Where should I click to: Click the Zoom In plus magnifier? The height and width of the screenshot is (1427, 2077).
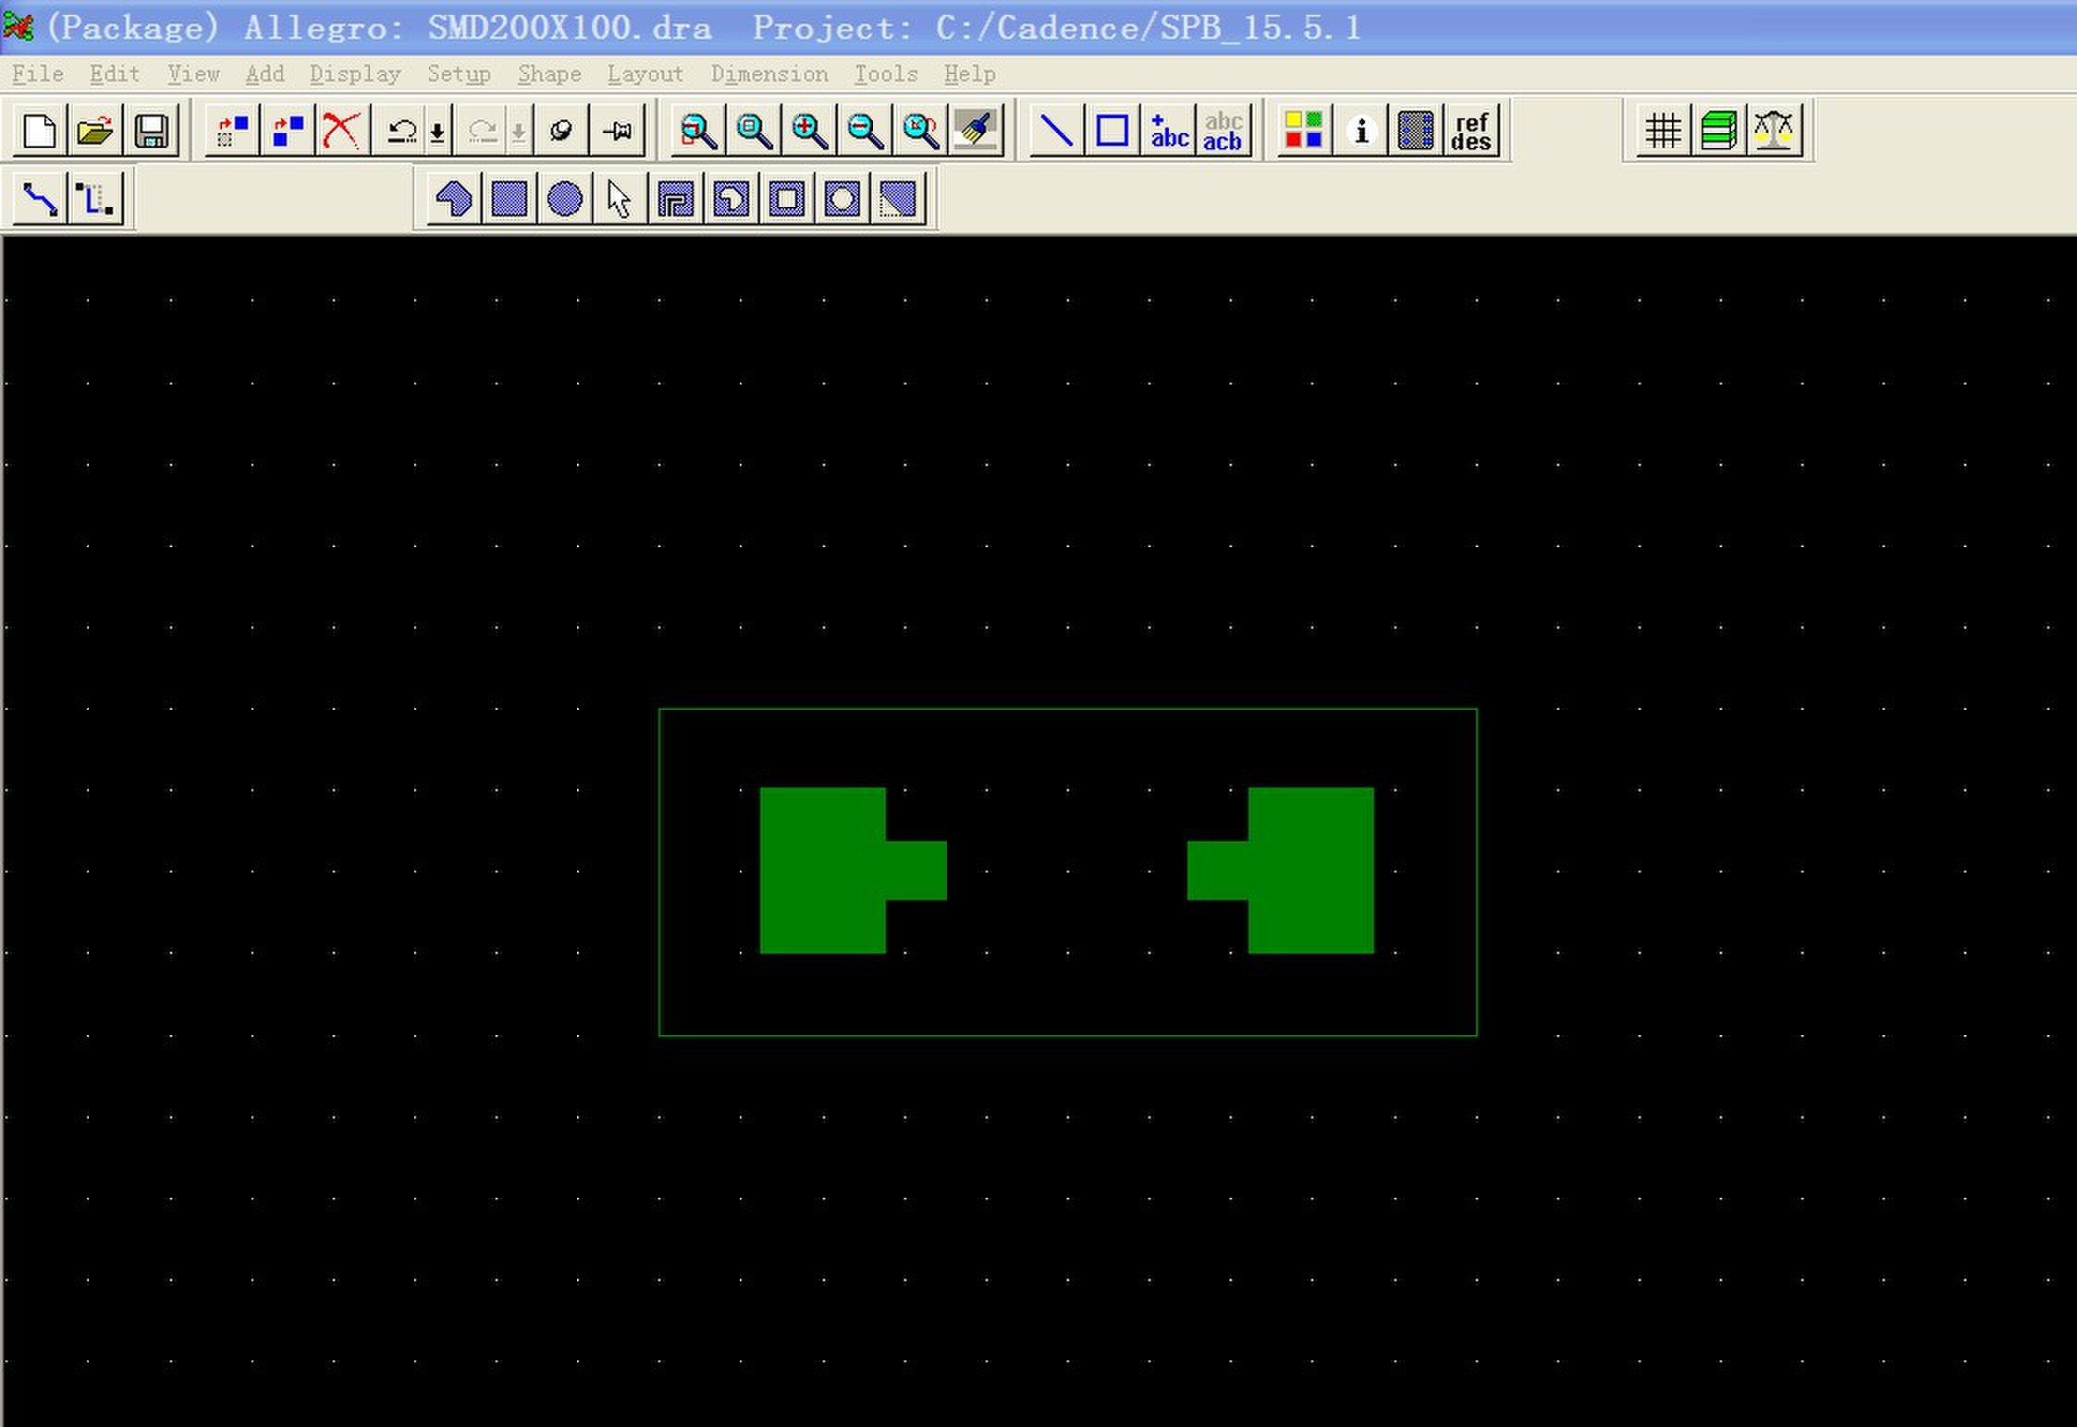tap(809, 130)
